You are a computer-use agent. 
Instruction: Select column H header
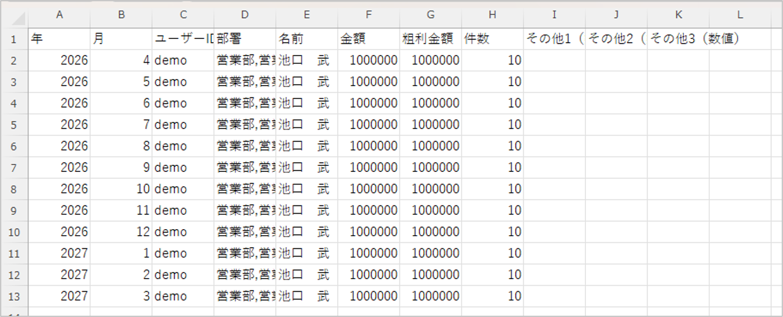pyautogui.click(x=492, y=15)
